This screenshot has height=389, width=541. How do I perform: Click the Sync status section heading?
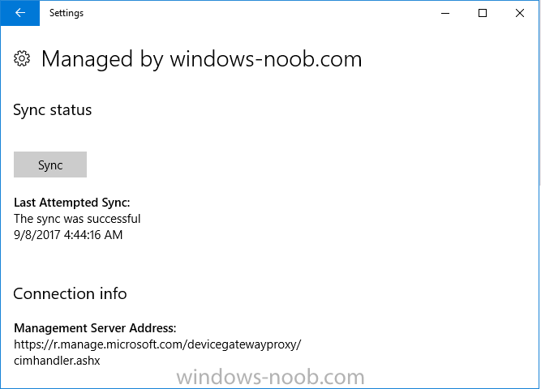coord(53,110)
